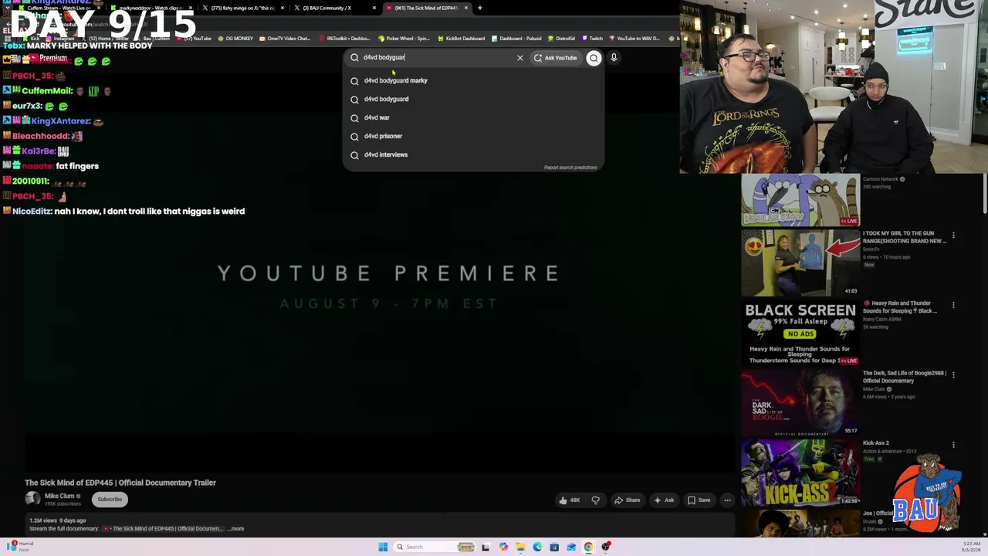Open options menu for Kick-Ass 2
The width and height of the screenshot is (988, 556).
click(953, 445)
